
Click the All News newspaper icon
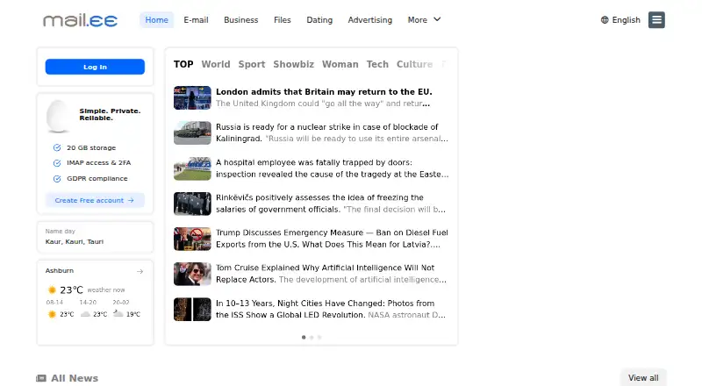point(41,378)
